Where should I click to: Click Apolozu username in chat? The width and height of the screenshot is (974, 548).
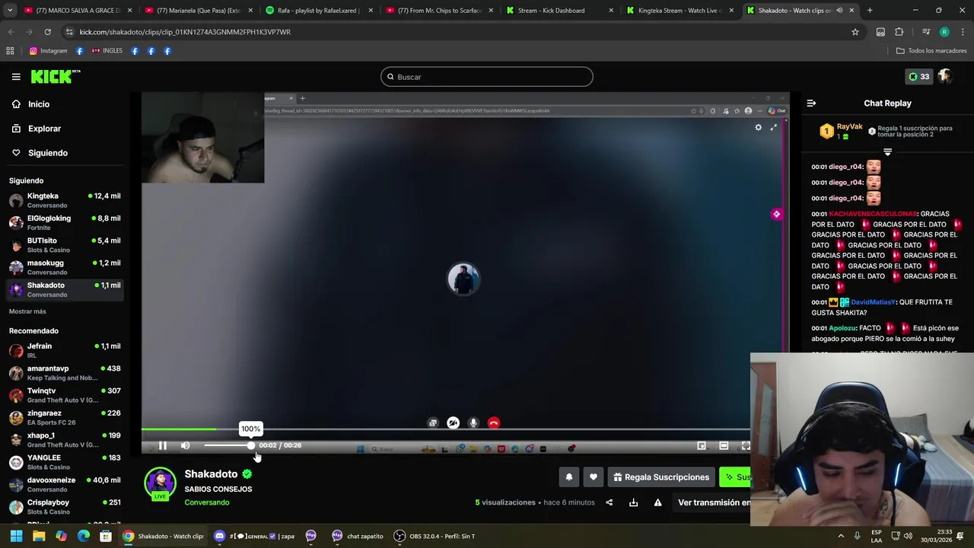click(x=842, y=328)
